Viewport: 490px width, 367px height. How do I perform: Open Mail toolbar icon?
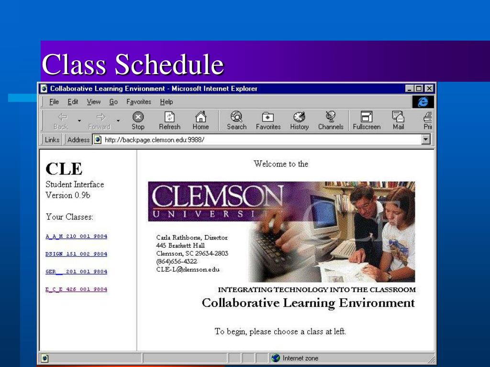coord(398,117)
